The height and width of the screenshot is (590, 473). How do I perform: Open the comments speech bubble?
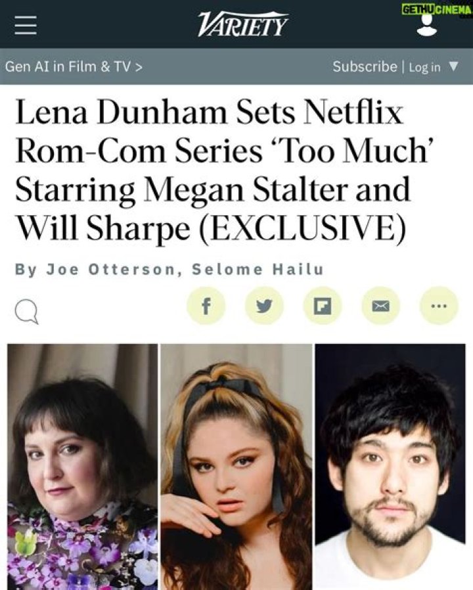(26, 313)
